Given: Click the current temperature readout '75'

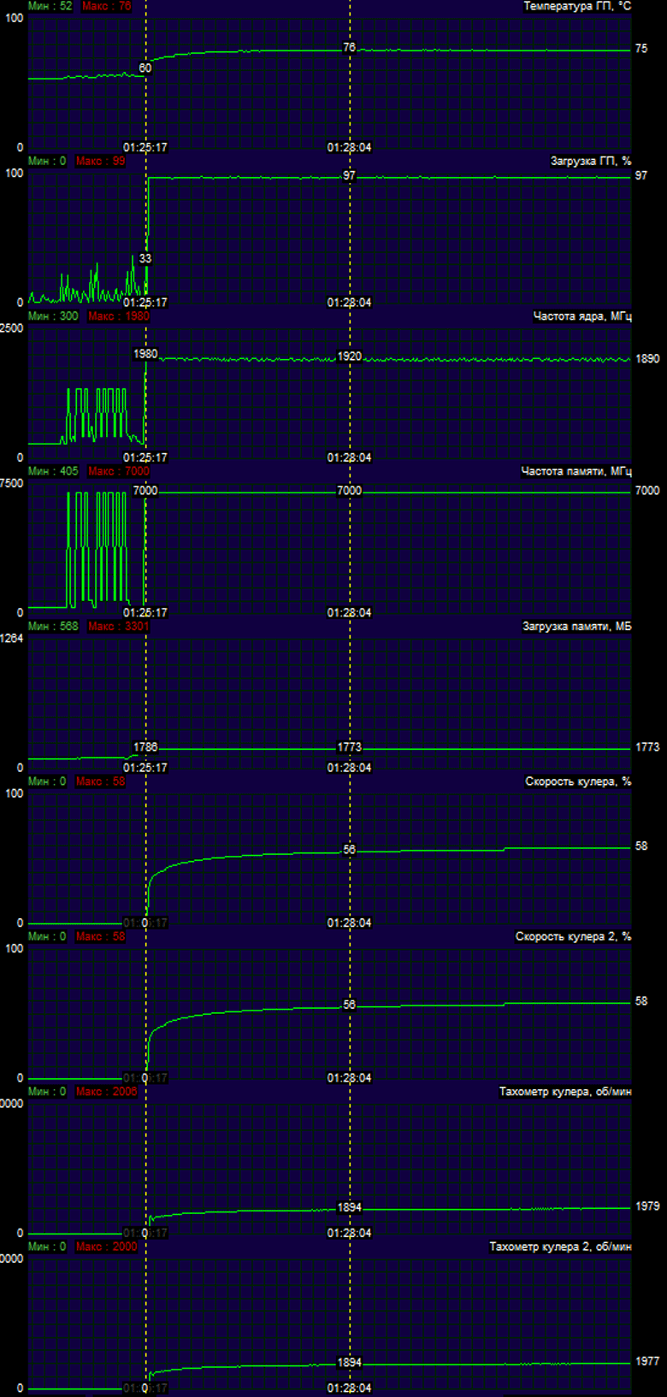Looking at the screenshot, I should 641,50.
